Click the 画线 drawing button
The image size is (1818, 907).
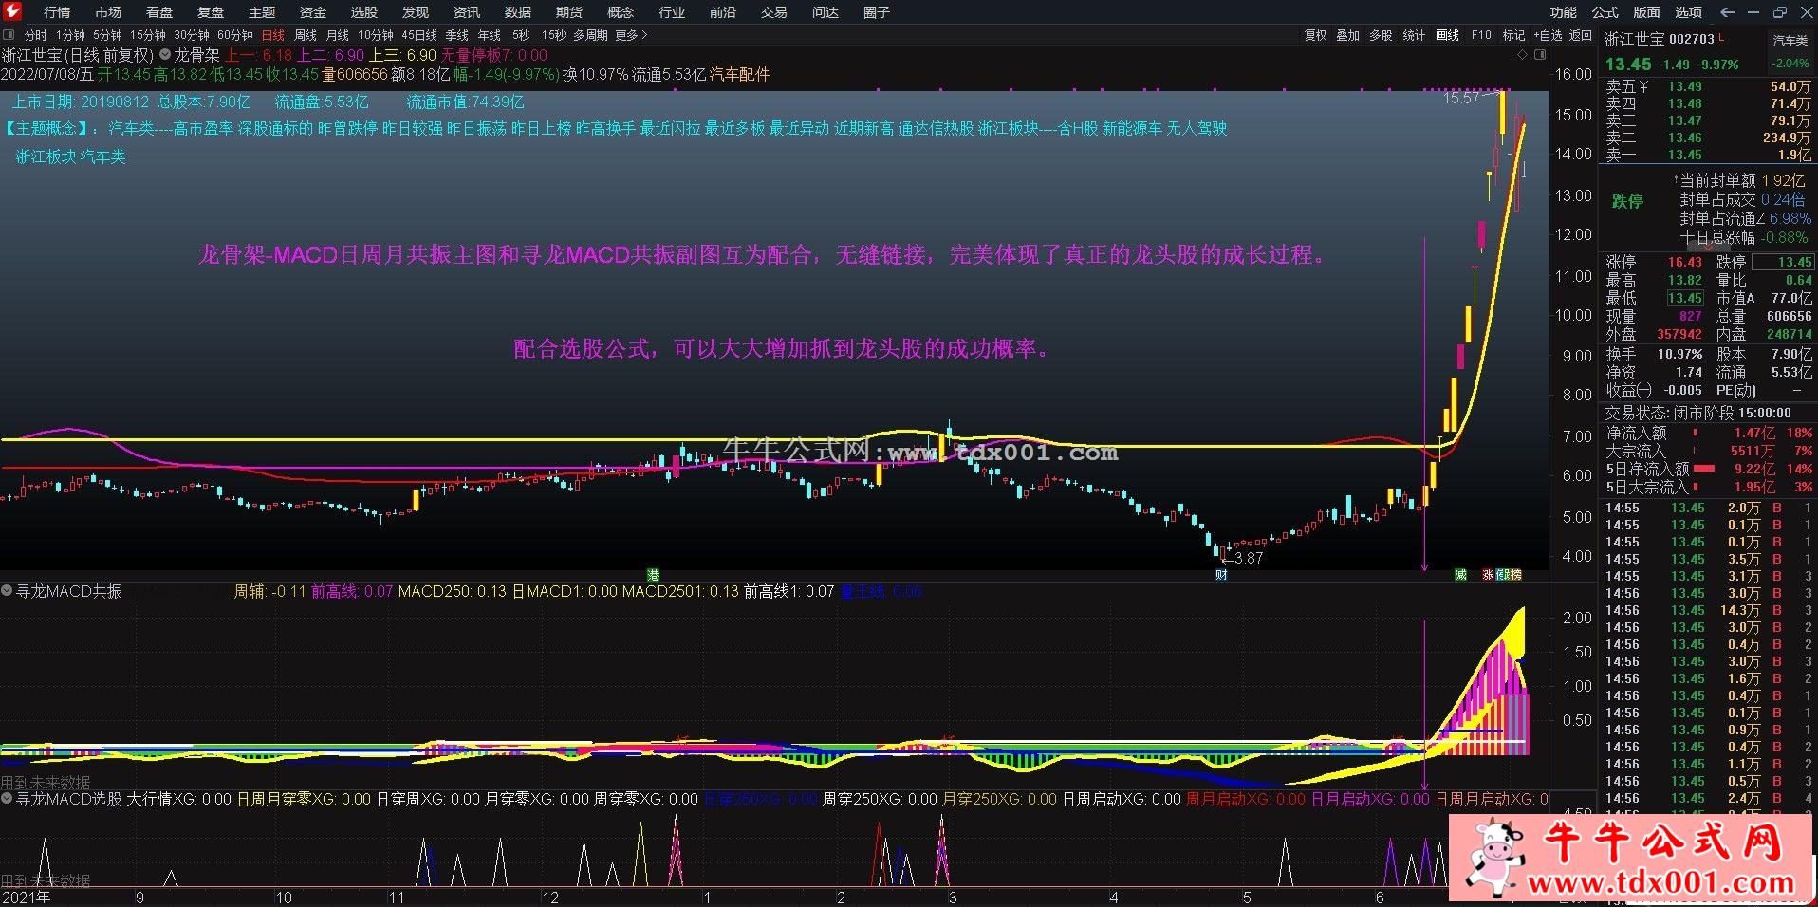click(1448, 35)
